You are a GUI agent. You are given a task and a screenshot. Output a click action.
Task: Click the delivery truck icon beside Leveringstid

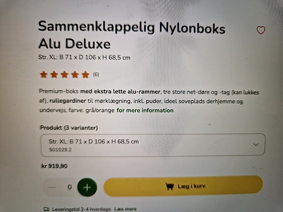pyautogui.click(x=47, y=209)
